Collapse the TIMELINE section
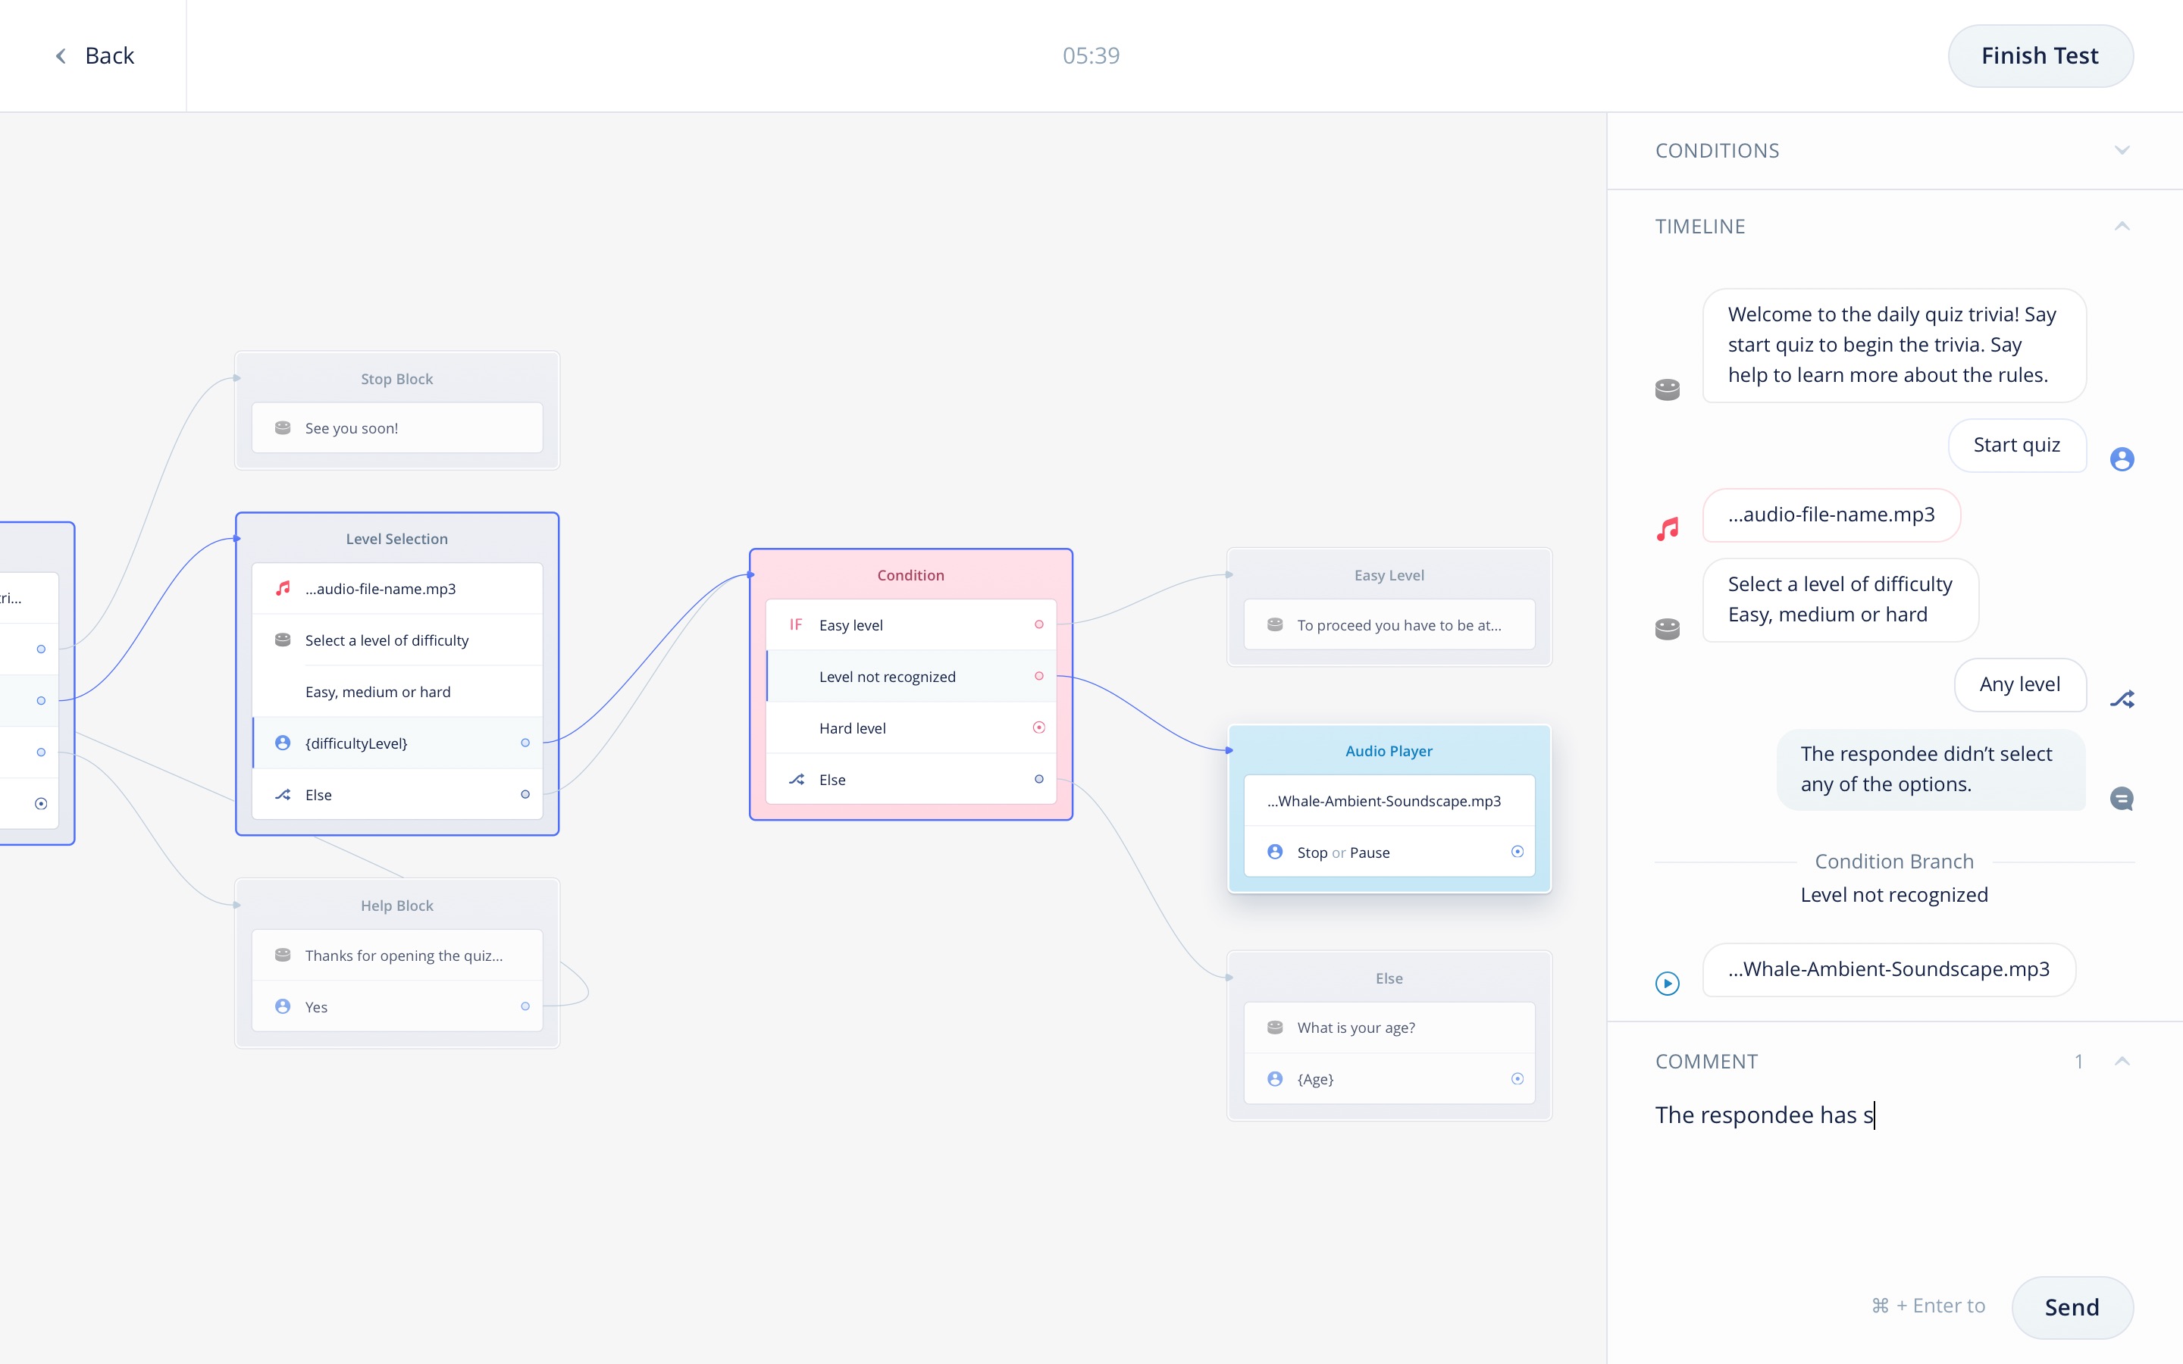 coord(2122,227)
